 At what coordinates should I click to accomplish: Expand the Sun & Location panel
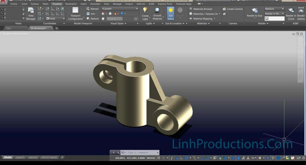[175, 23]
